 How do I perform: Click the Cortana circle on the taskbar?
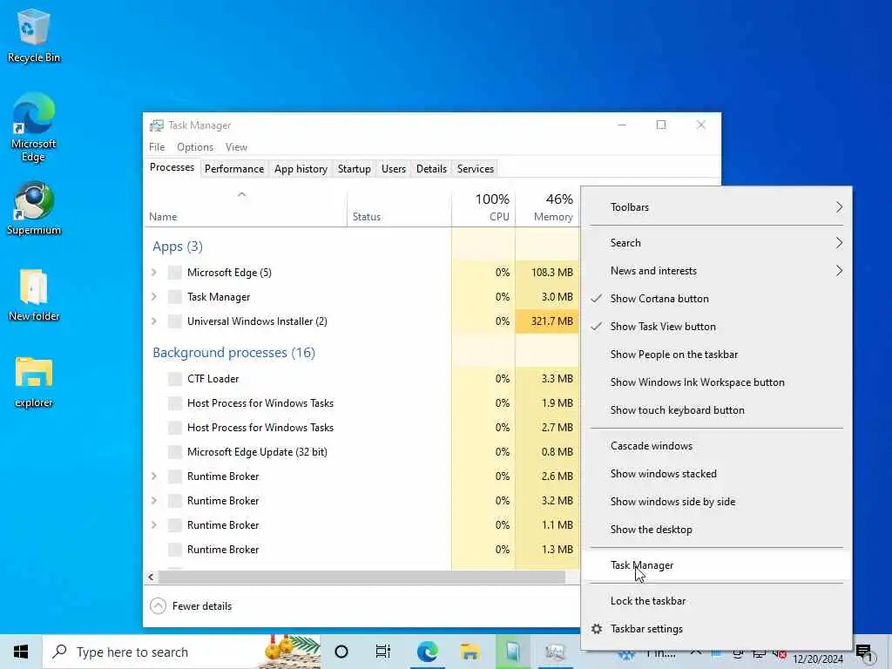click(341, 652)
